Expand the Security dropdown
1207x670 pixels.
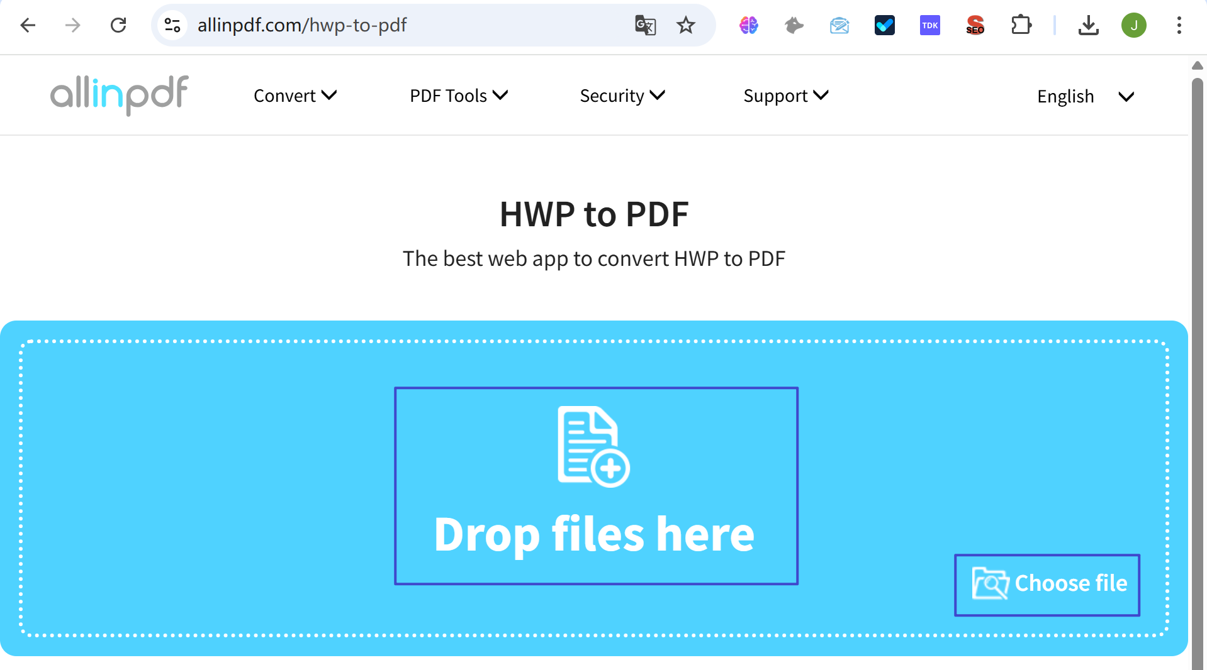click(622, 96)
